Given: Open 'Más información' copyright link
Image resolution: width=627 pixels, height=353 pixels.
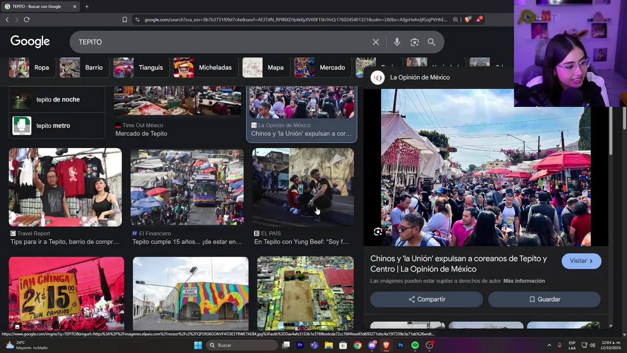Looking at the screenshot, I should tap(524, 281).
